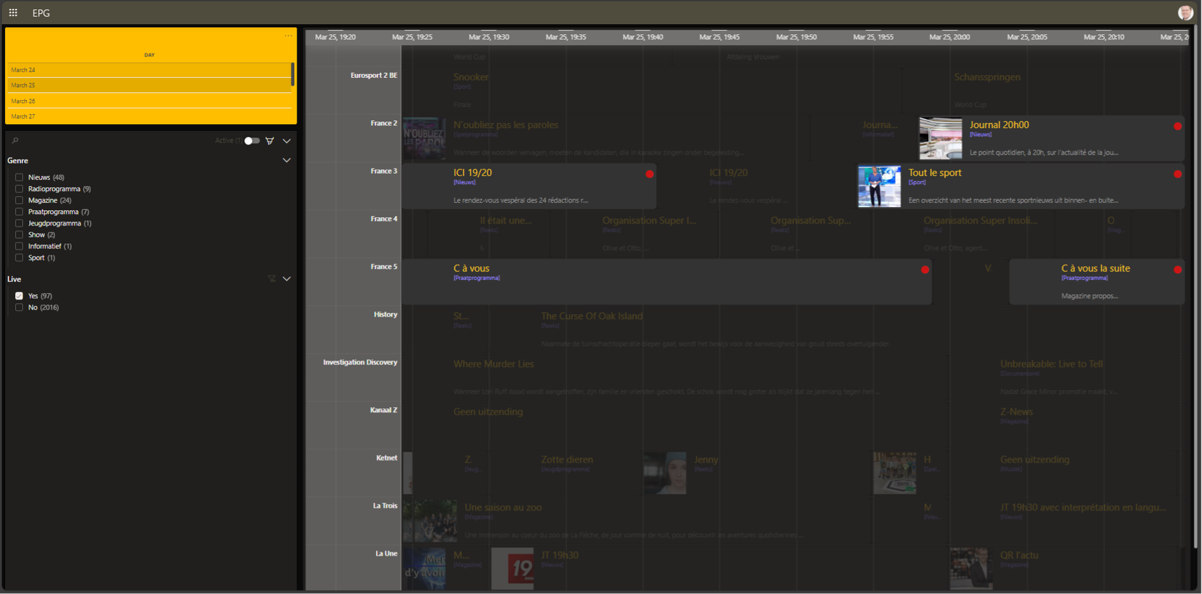The height and width of the screenshot is (594, 1202).
Task: Collapse the Live filter section
Action: (287, 279)
